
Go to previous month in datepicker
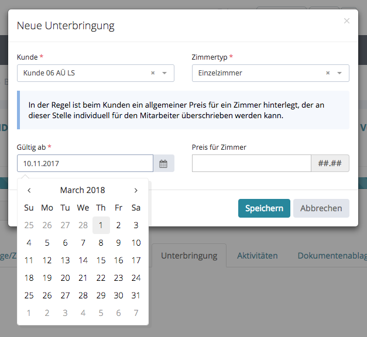point(29,190)
